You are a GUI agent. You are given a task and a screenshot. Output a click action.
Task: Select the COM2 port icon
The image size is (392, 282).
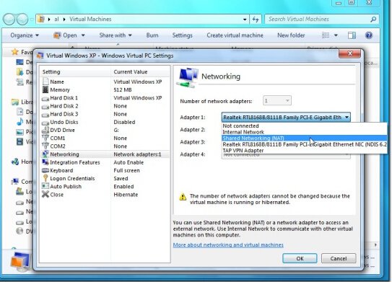click(45, 146)
